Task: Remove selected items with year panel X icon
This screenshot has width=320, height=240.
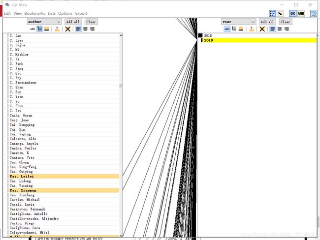Action: click(x=262, y=29)
